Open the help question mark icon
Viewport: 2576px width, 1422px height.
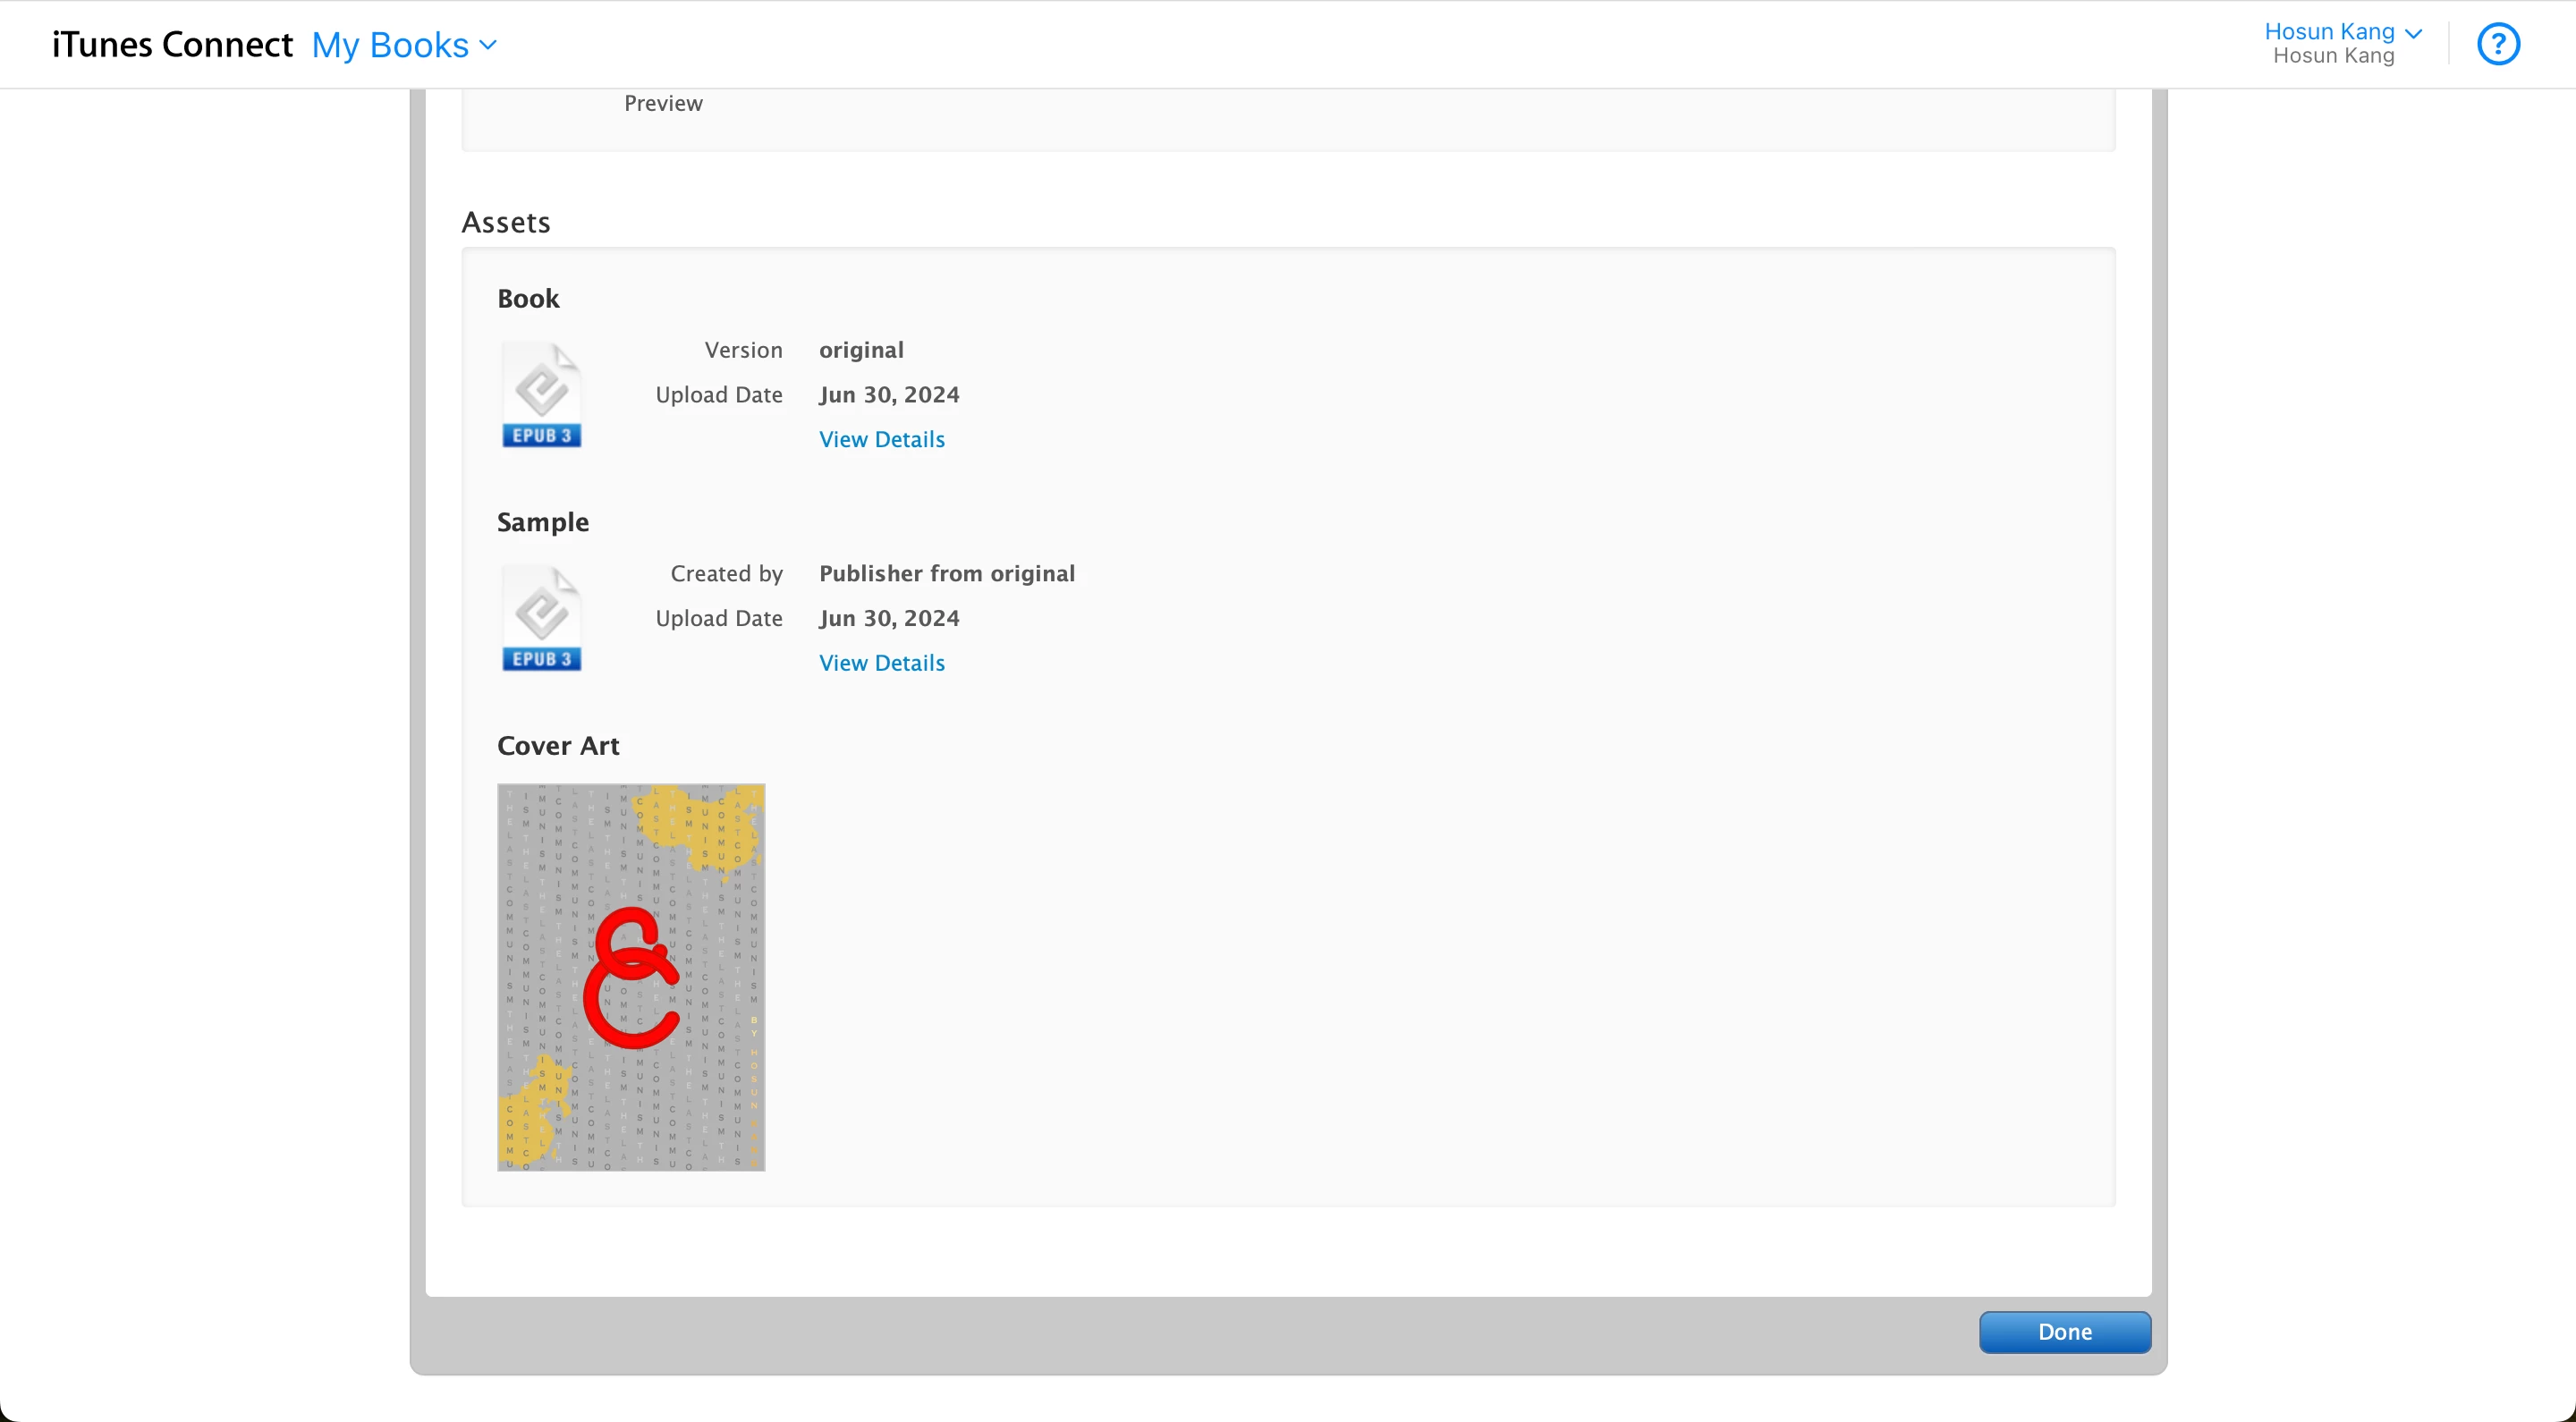pos(2497,44)
